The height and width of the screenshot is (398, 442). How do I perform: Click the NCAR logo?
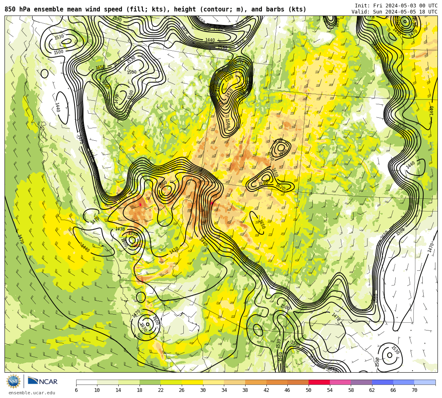[43, 381]
